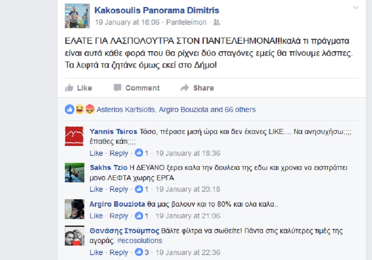Click the Share arrow icon

coord(185,88)
